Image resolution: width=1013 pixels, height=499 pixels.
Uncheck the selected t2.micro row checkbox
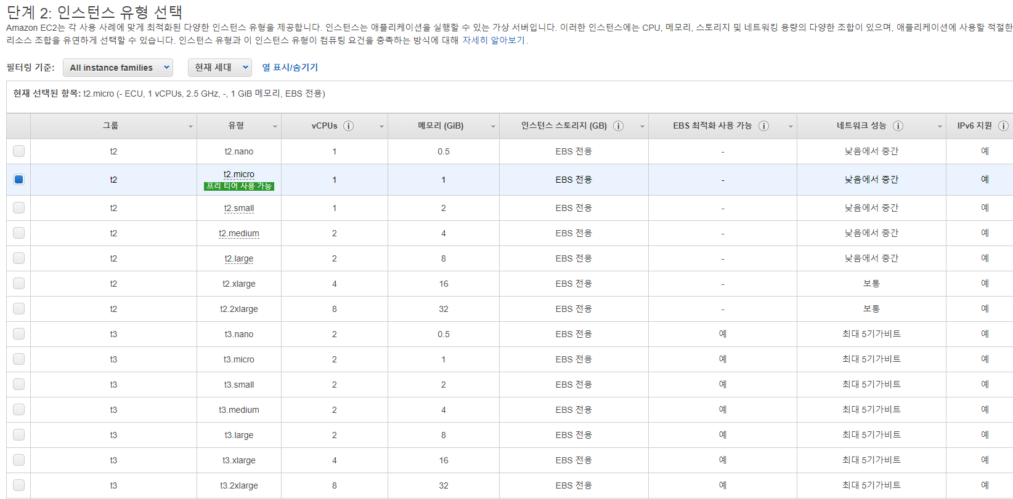coord(18,179)
